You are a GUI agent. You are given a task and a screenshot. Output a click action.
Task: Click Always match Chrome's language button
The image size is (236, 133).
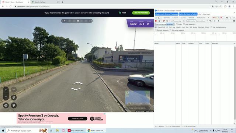pyautogui.click(x=166, y=14)
